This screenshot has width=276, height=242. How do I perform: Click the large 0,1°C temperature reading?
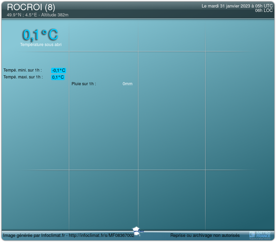tap(40, 34)
